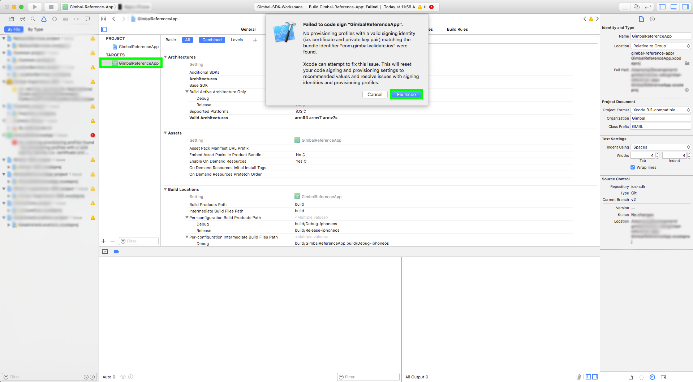Go back in editor history
Viewport: 693px width, 382px height.
point(114,19)
